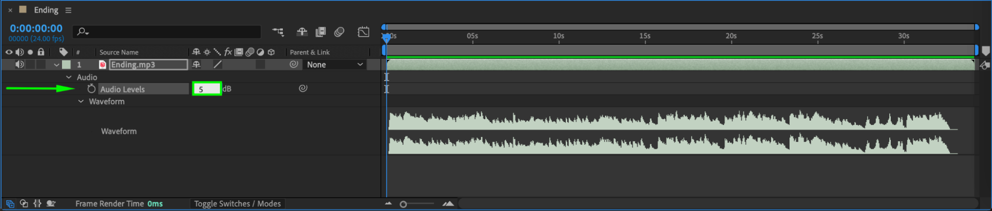Click the Source Name column header
This screenshot has height=211, width=992.
[x=119, y=52]
